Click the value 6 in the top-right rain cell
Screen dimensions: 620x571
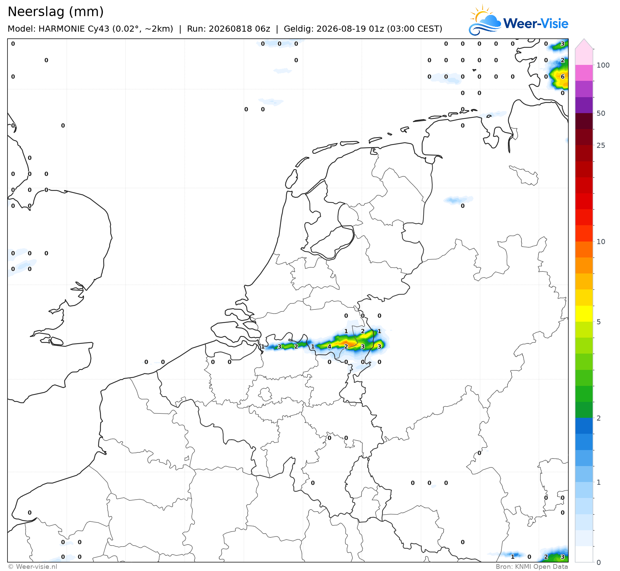563,77
